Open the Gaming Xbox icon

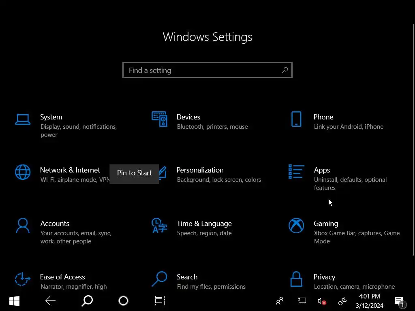[x=296, y=226]
